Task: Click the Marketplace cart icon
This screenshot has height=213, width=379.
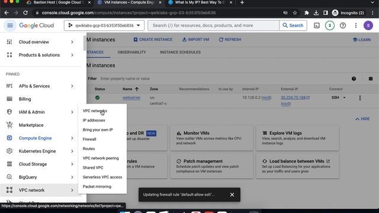Action: (x=9, y=125)
